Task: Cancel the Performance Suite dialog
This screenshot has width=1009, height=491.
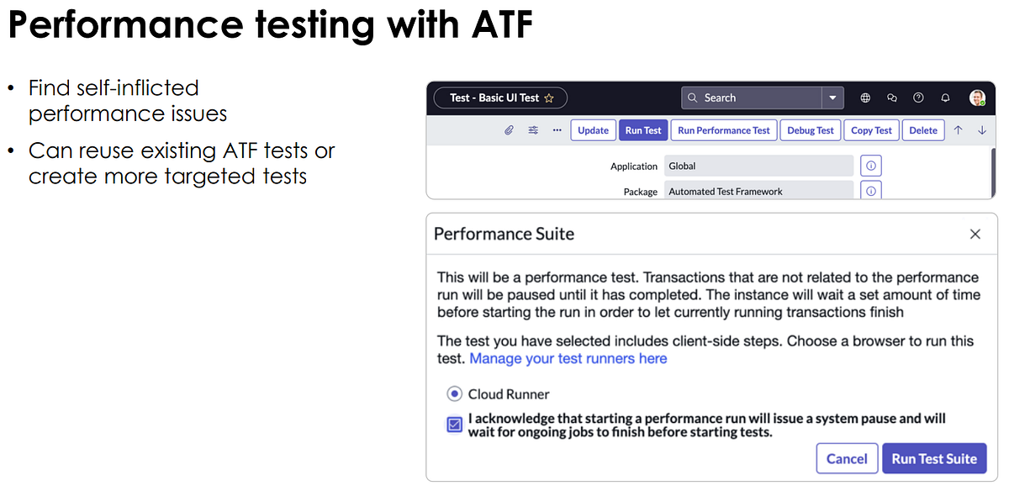Action: coord(847,458)
